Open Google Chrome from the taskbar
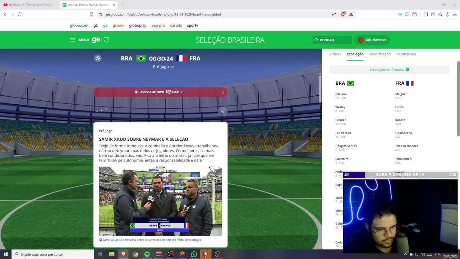This screenshot has width=460, height=259. 135,254
